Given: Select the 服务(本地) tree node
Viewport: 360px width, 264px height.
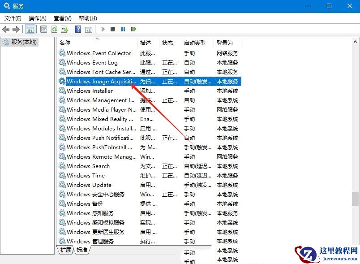Looking at the screenshot, I should tap(20, 43).
